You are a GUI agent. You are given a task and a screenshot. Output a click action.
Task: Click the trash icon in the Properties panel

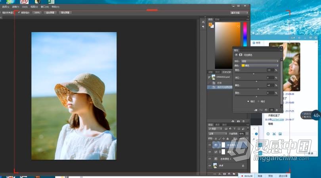tap(277, 110)
